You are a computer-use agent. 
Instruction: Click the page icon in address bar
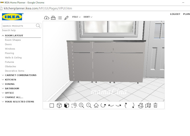(1, 8)
